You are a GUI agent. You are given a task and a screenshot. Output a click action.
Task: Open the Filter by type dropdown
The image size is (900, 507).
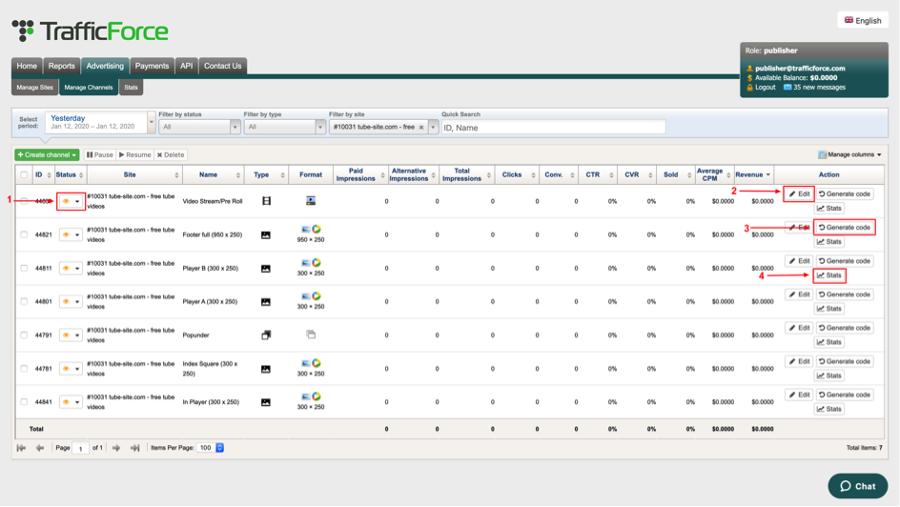click(284, 127)
